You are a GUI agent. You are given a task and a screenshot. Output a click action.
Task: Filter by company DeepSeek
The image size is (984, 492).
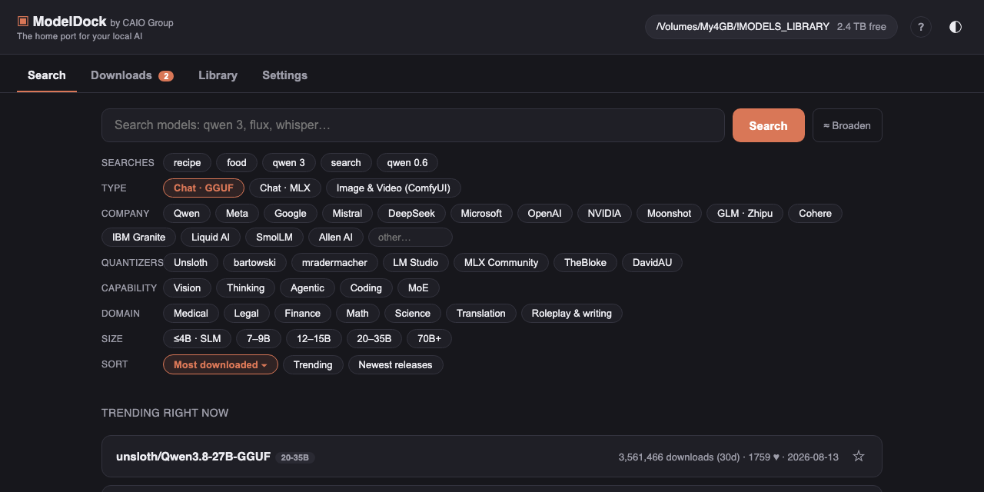point(411,213)
